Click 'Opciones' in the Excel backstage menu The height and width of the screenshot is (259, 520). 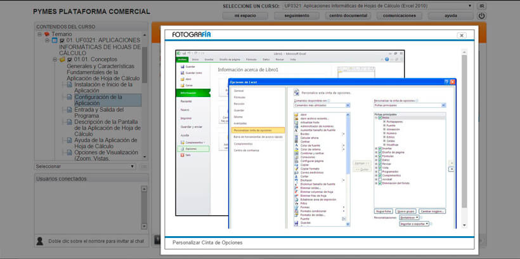tap(193, 149)
